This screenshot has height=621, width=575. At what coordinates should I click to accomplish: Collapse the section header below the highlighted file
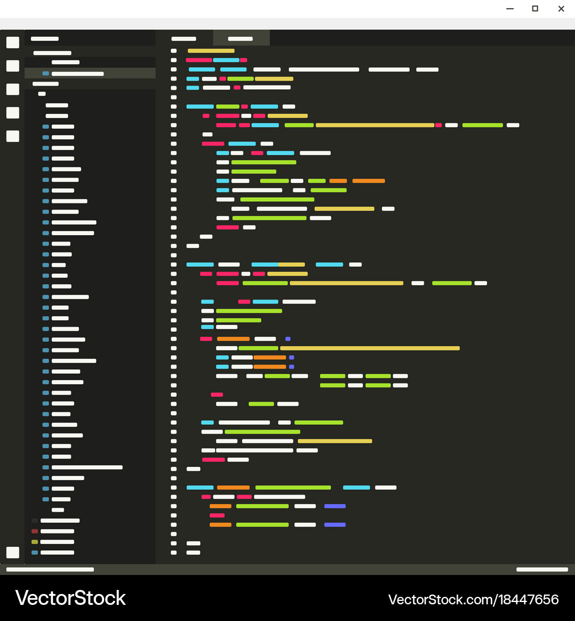45,84
